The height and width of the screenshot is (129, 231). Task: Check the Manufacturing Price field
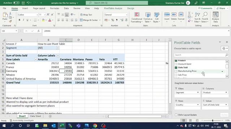[x=176, y=71]
